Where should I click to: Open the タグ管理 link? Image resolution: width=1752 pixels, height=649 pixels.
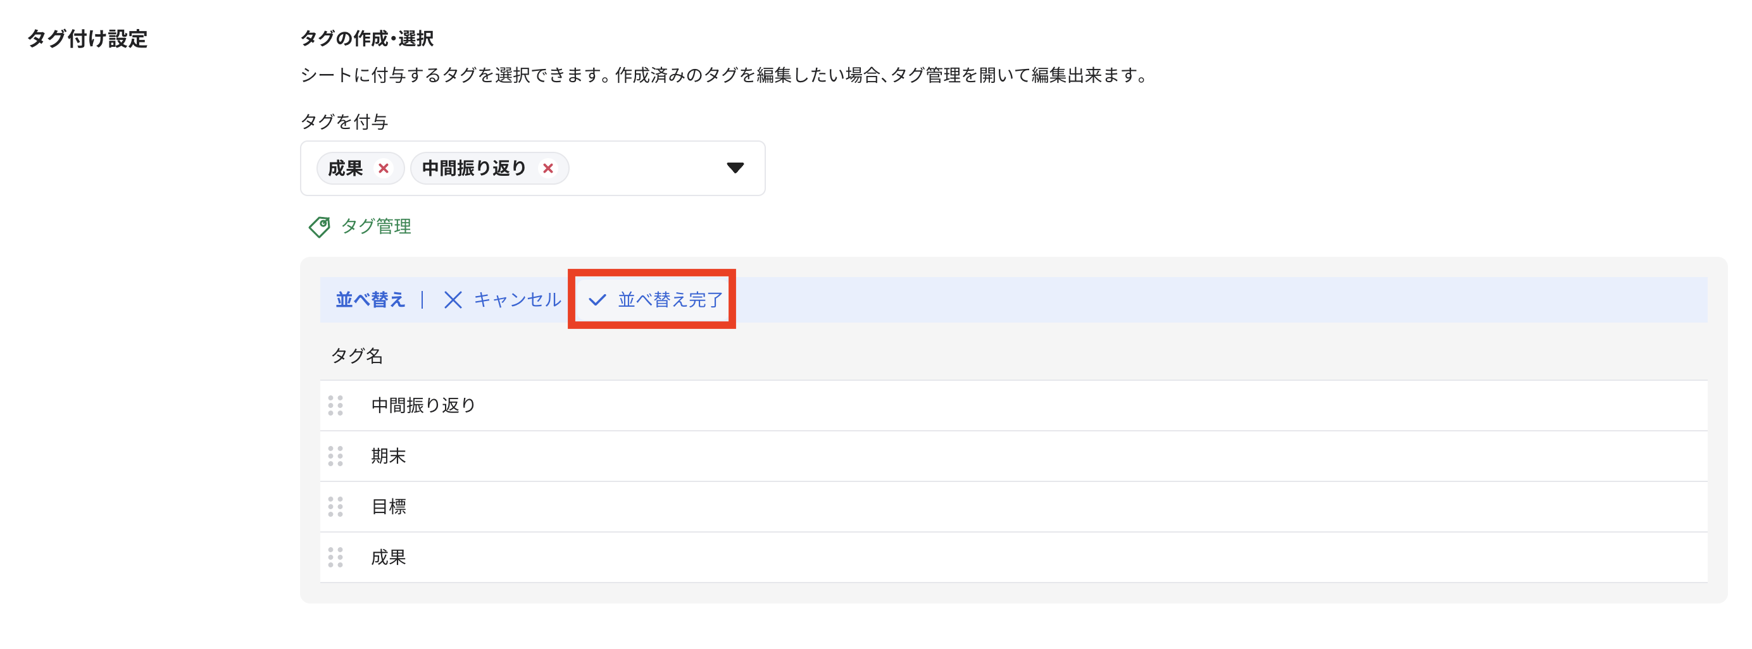click(x=376, y=226)
